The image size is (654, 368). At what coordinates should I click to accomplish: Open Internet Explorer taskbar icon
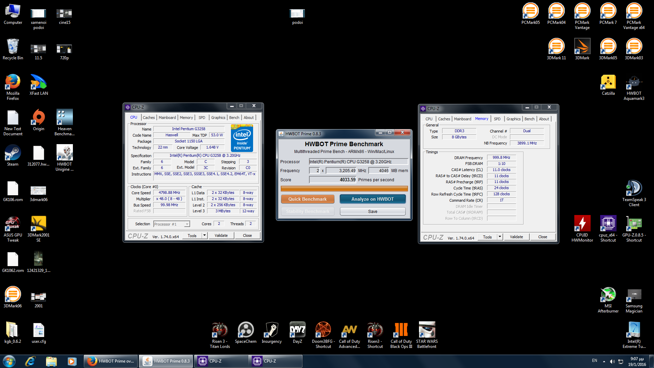coord(30,361)
